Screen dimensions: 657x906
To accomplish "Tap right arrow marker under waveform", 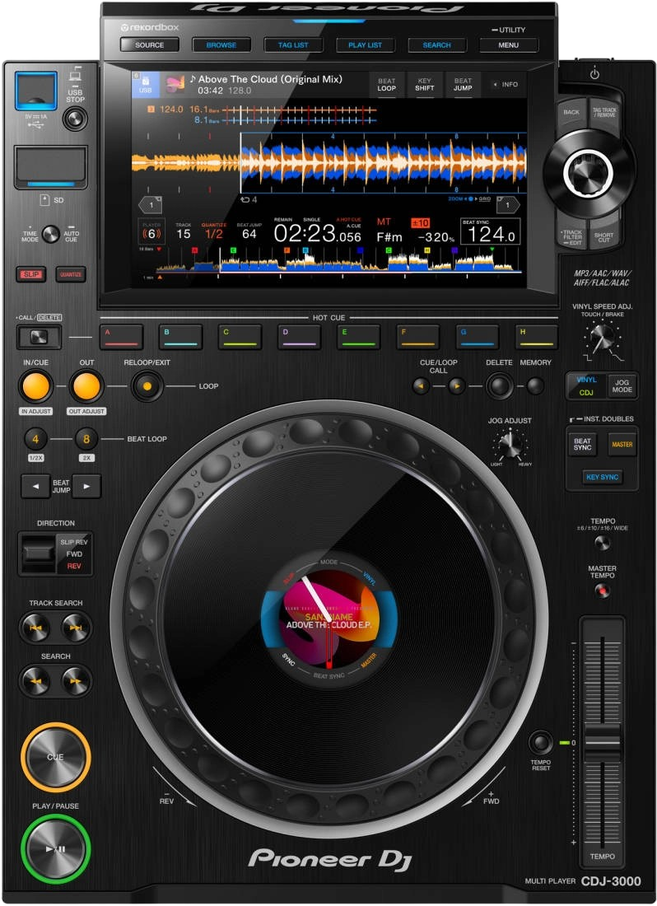I will 508,204.
